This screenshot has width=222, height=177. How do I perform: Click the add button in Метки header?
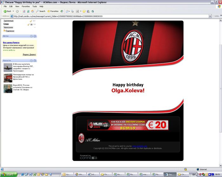click(31, 36)
